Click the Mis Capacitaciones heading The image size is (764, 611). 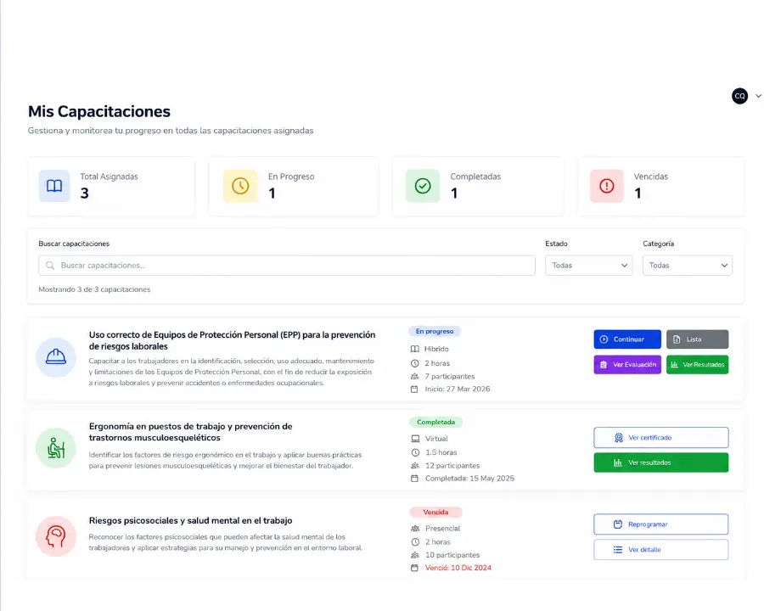tap(99, 111)
